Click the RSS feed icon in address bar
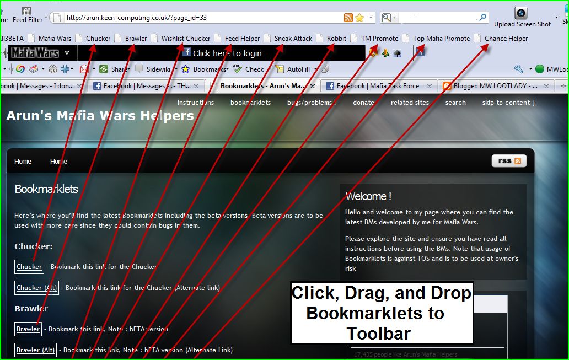Image resolution: width=569 pixels, height=360 pixels. (x=348, y=18)
